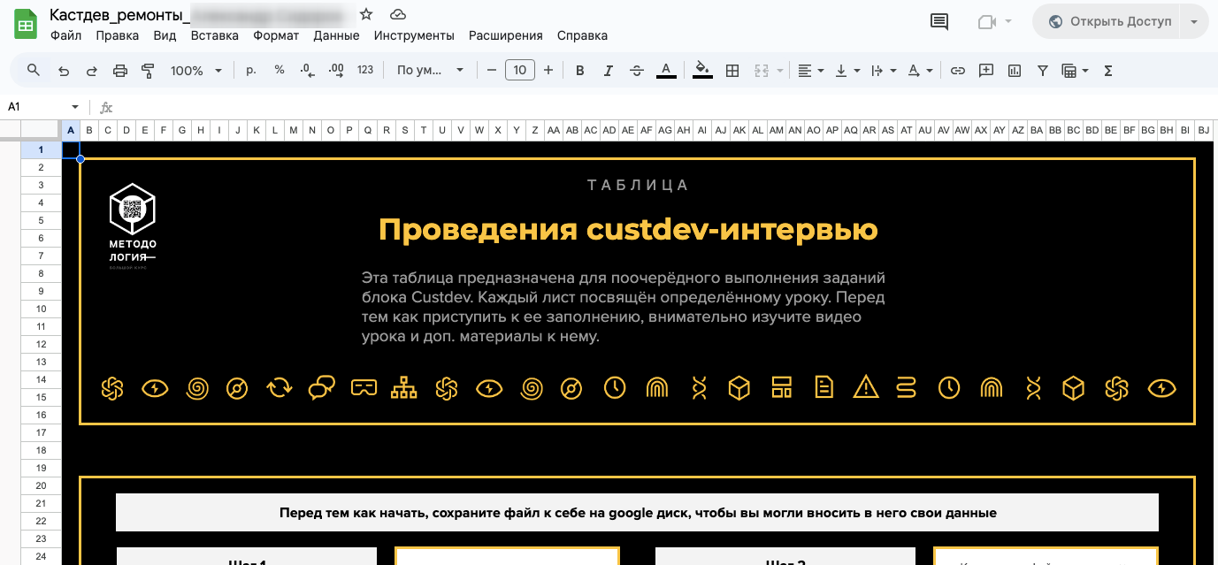
Task: Increase font size with plus button
Action: tap(548, 71)
